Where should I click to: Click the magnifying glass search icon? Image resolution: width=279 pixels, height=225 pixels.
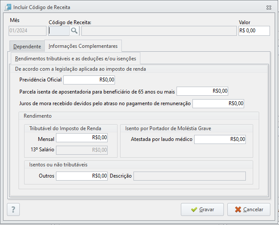(74, 31)
